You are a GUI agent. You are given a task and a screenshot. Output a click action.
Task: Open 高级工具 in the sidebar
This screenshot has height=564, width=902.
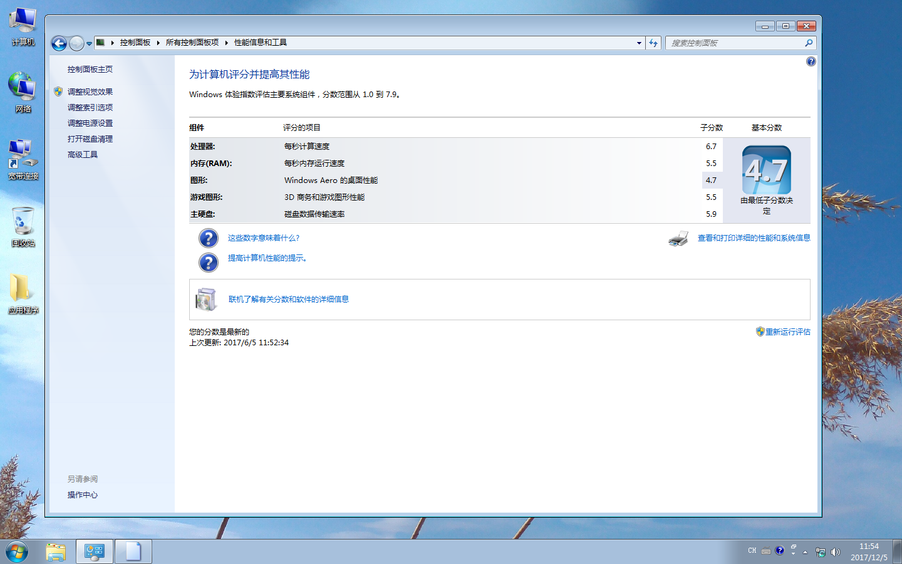click(83, 155)
